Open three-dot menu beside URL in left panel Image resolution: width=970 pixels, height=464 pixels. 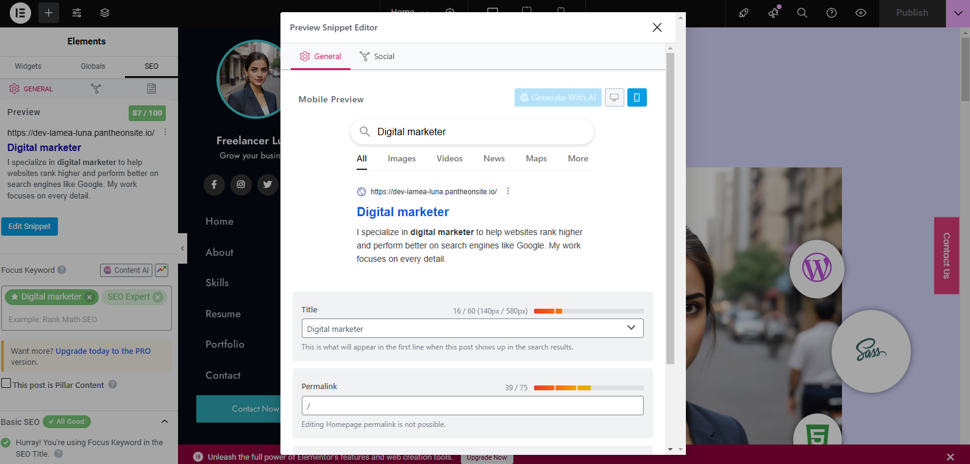(165, 132)
